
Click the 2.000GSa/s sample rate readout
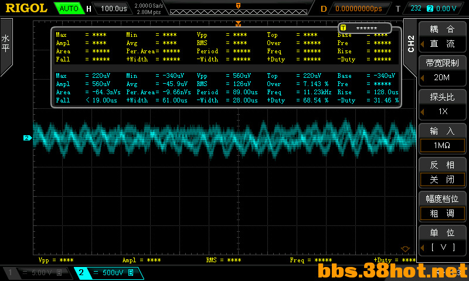click(149, 5)
